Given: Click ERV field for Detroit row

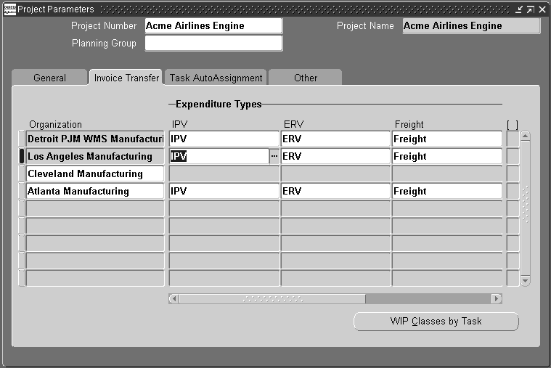Looking at the screenshot, I should 335,139.
